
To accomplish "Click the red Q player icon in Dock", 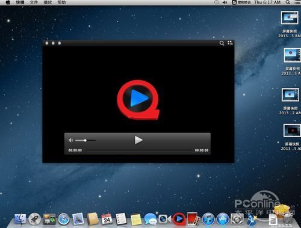I will [179, 219].
